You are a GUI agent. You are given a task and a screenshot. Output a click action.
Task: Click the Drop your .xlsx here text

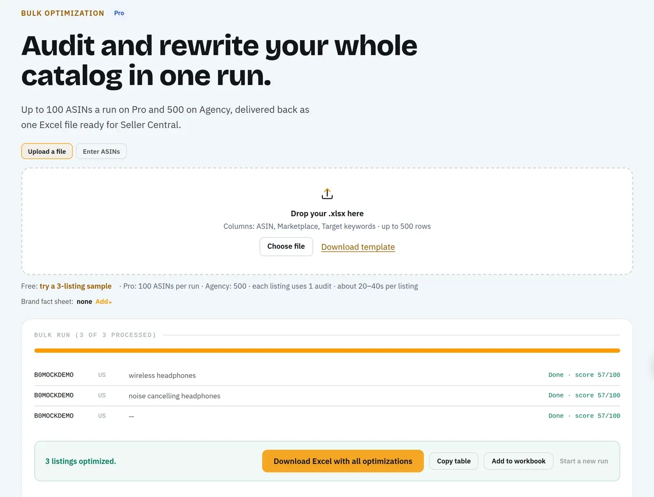click(x=327, y=213)
